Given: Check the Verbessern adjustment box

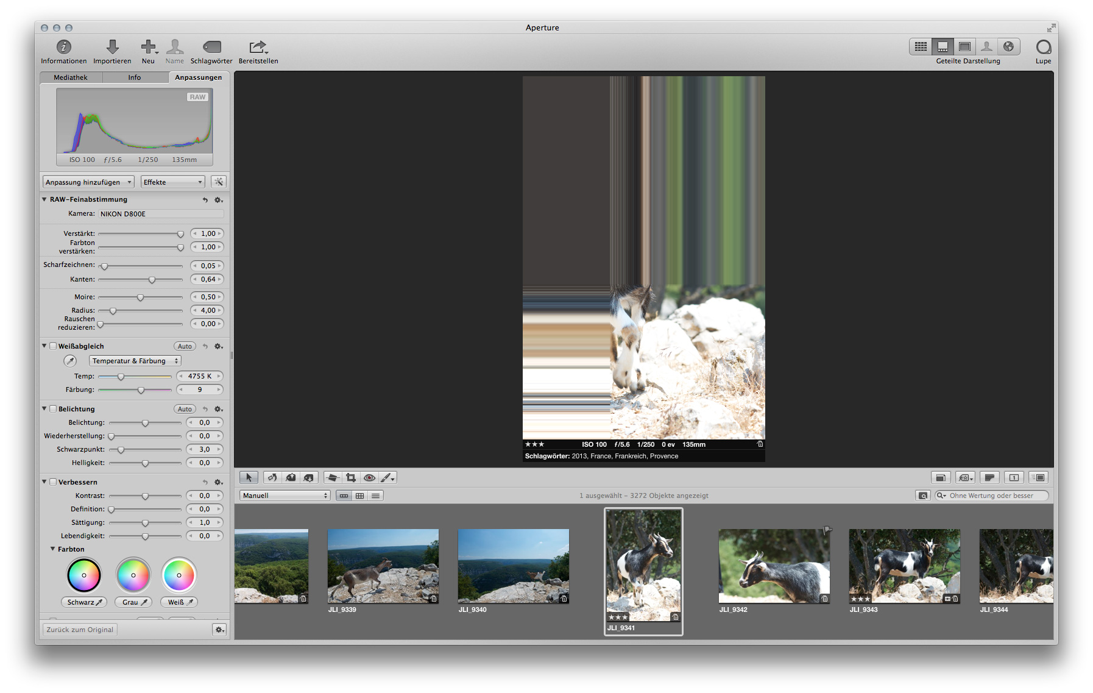Looking at the screenshot, I should [53, 482].
